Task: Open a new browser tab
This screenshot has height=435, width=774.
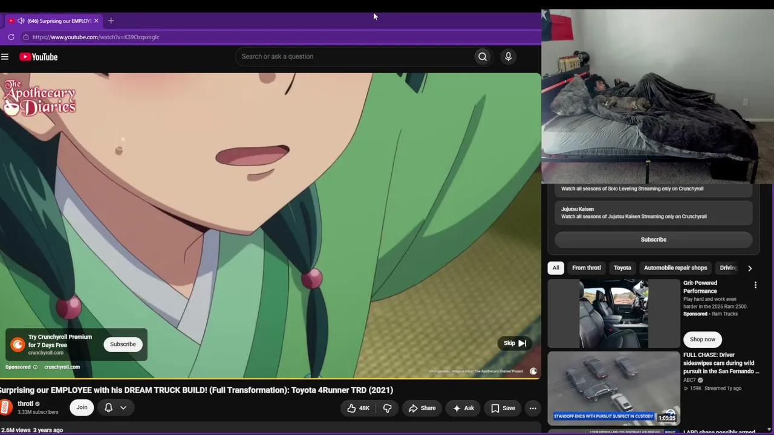Action: [111, 21]
